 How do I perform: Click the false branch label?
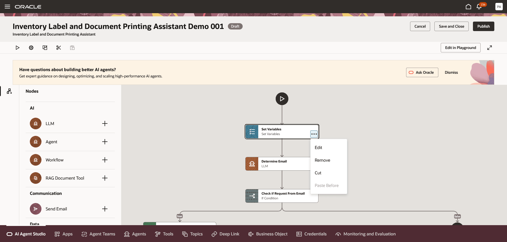click(457, 216)
